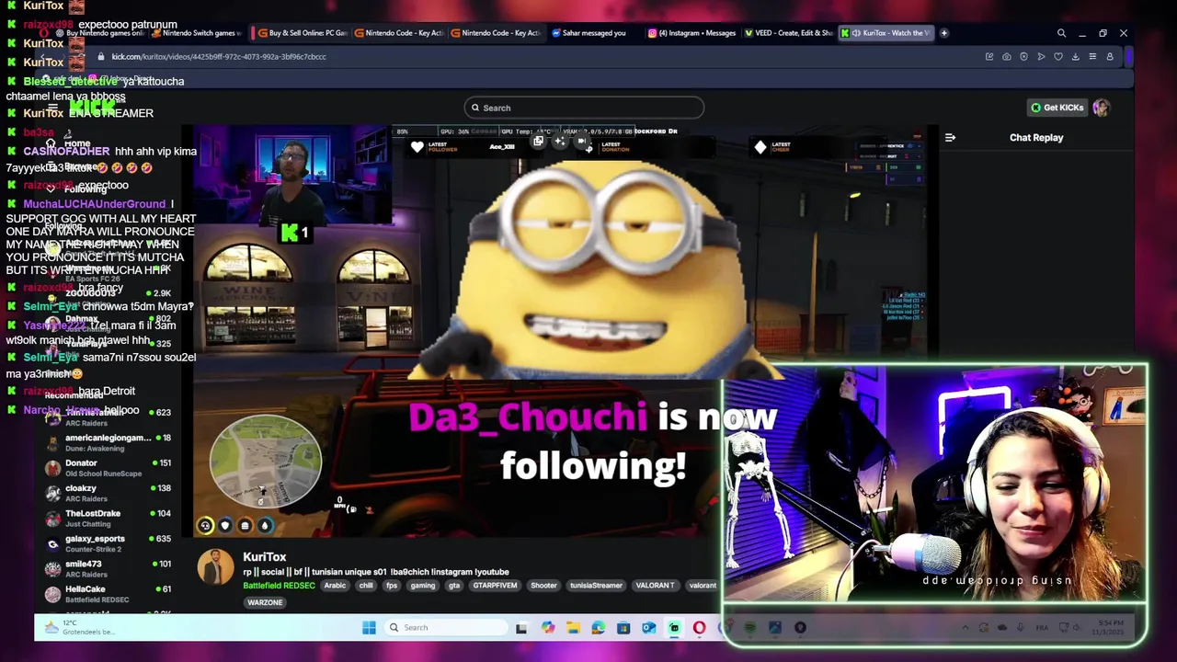Open Donator channel playing Old School RuneScape
This screenshot has width=1177, height=662.
click(x=109, y=468)
